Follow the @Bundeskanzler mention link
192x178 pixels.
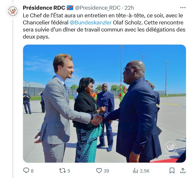[x=91, y=22]
